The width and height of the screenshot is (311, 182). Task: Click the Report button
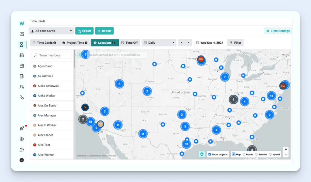pos(104,31)
